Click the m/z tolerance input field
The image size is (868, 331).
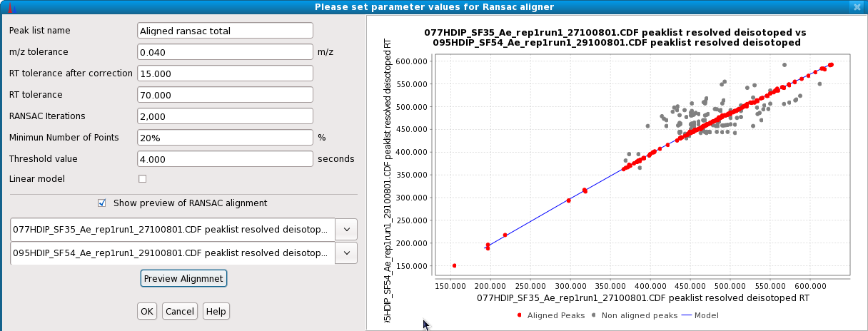pos(225,52)
